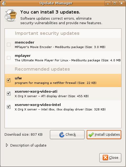126x167 pixels.
Task: Click the green checkmark icon on Install Updates
Action: point(91,135)
